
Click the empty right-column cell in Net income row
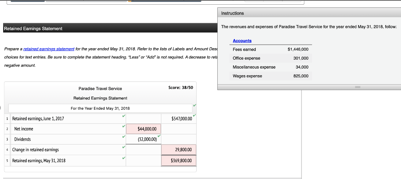tap(179, 129)
